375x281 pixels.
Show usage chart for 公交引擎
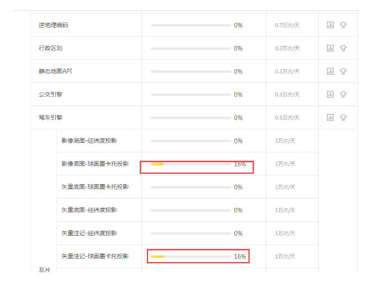click(x=330, y=95)
